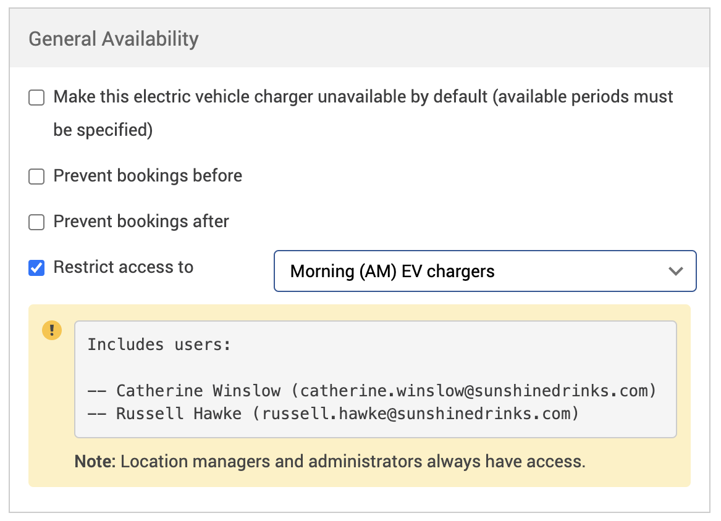
Task: Click the Prevent bookings before label text
Action: point(148,176)
